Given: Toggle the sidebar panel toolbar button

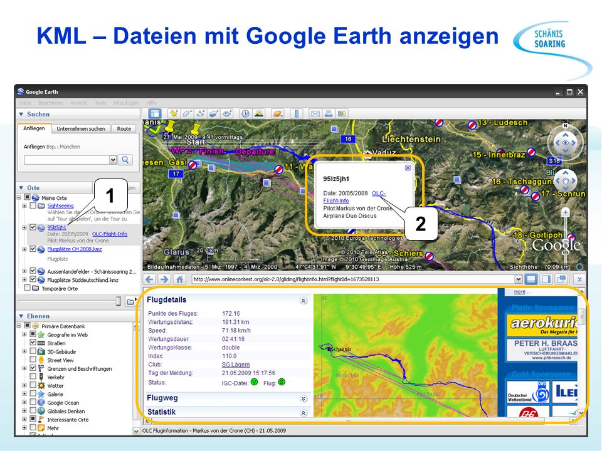Looking at the screenshot, I should [154, 113].
